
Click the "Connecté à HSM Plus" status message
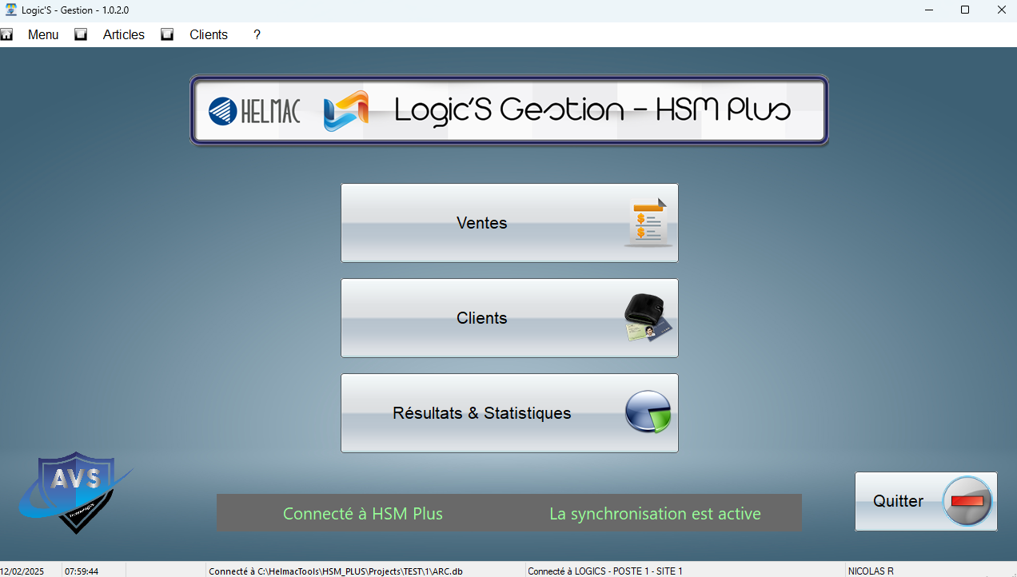coord(363,514)
